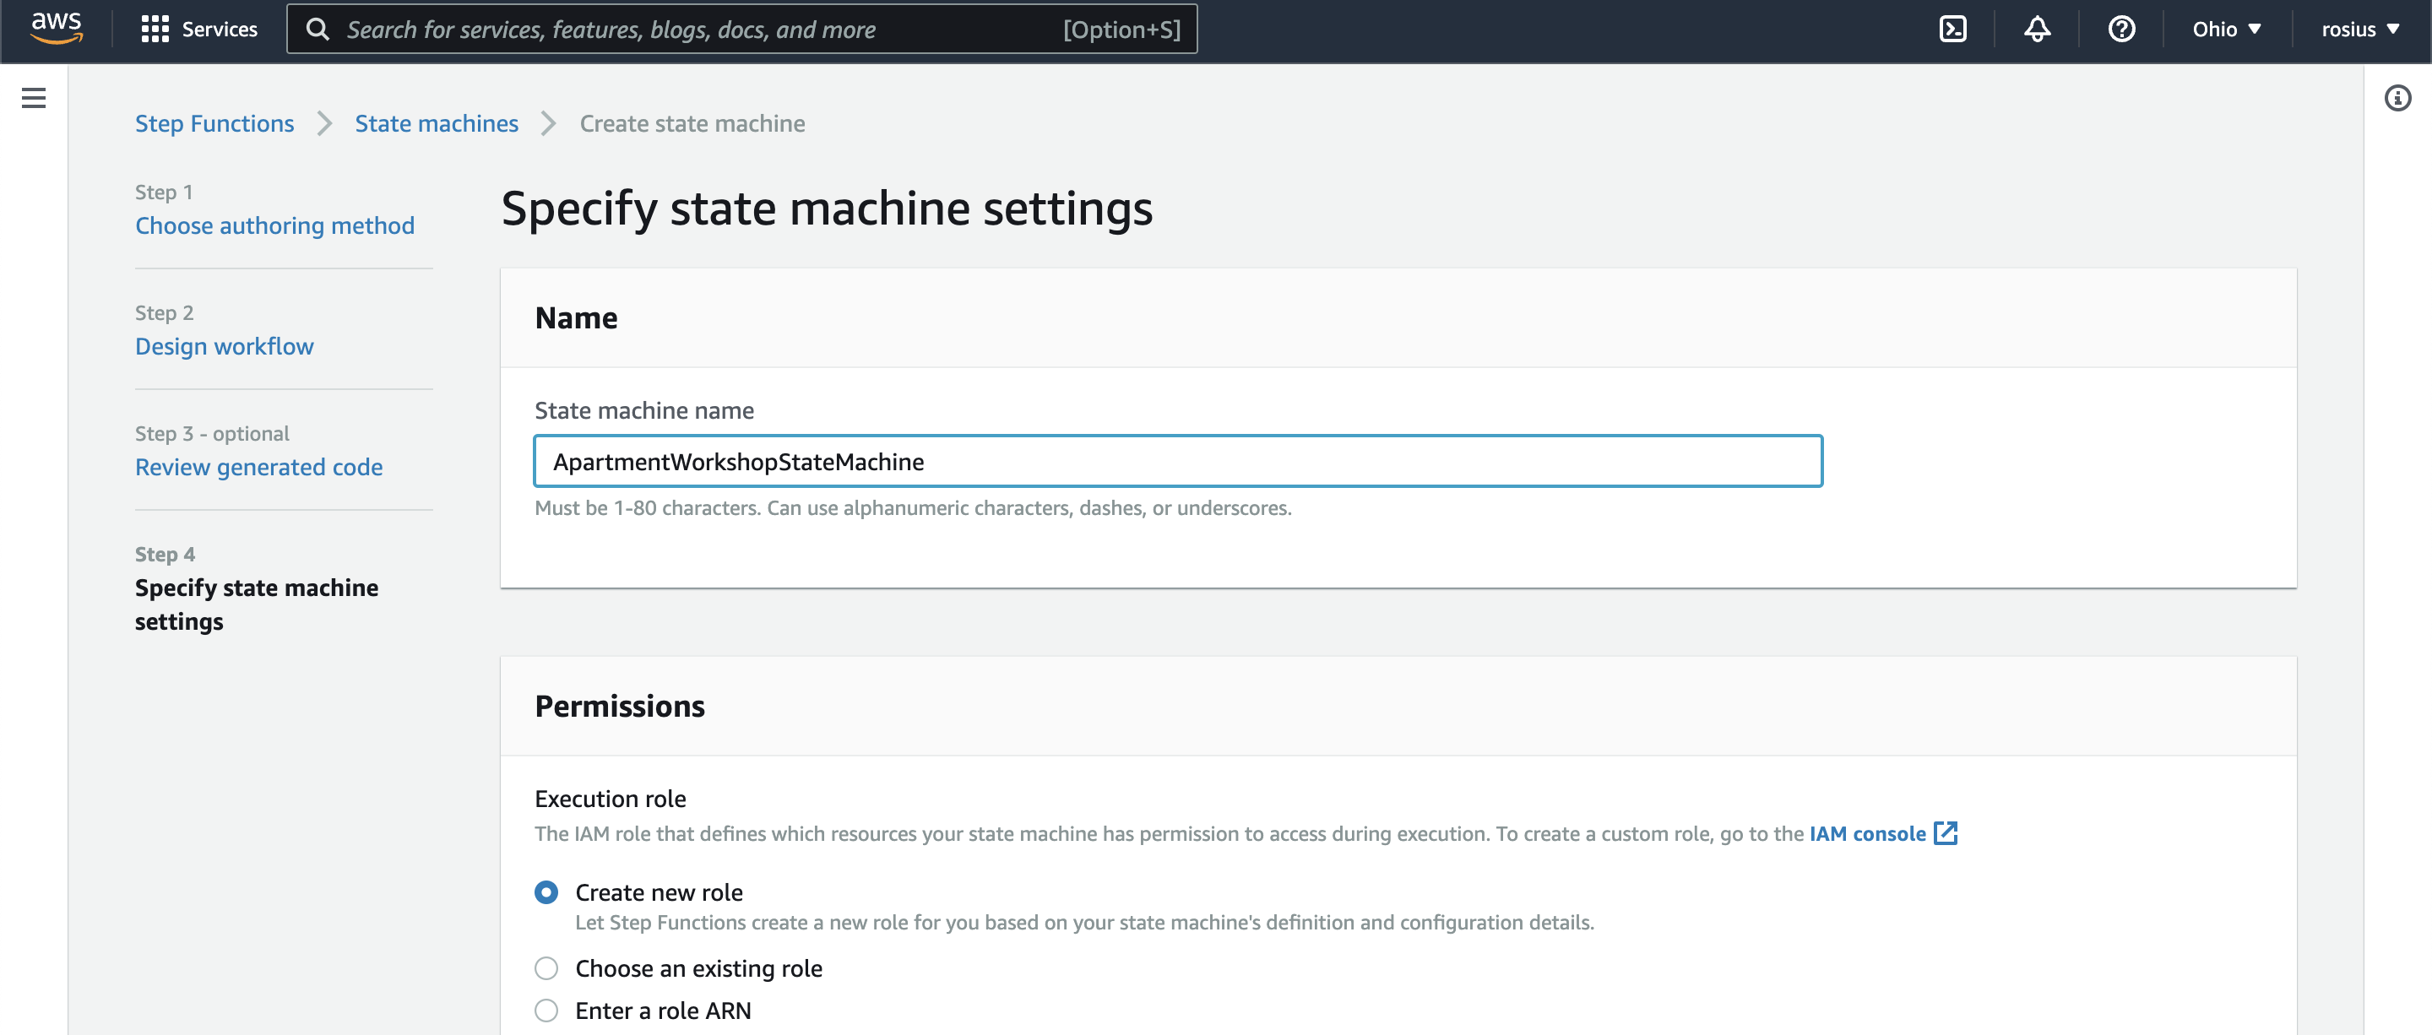This screenshot has width=2432, height=1035.
Task: Open the help question mark menu
Action: pyautogui.click(x=2121, y=30)
